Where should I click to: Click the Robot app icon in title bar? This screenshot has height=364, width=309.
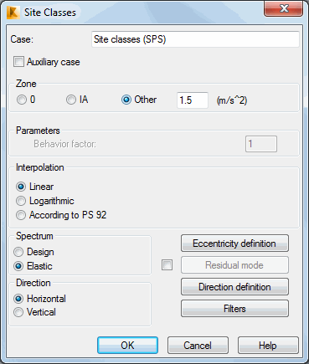pos(13,13)
